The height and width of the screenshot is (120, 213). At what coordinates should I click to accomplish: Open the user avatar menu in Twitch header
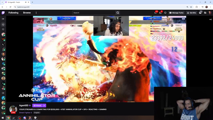point(210,13)
